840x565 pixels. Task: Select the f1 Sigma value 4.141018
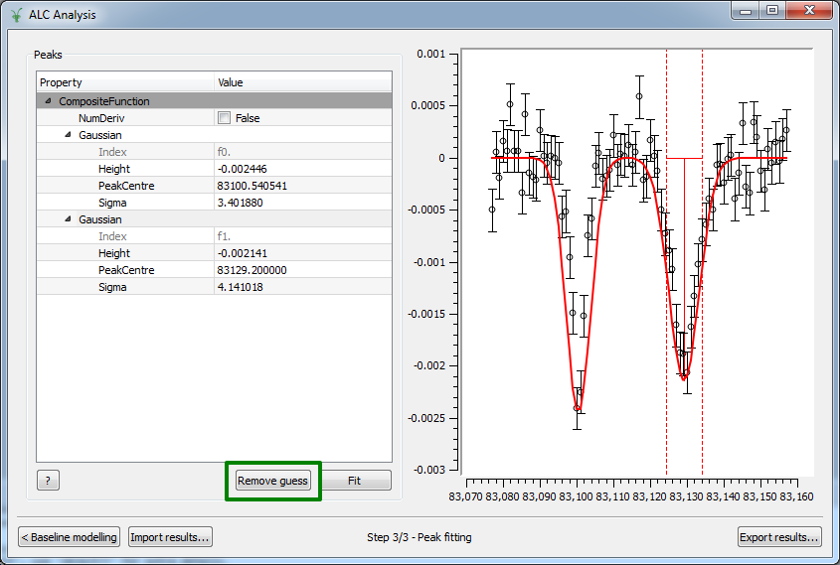[302, 287]
